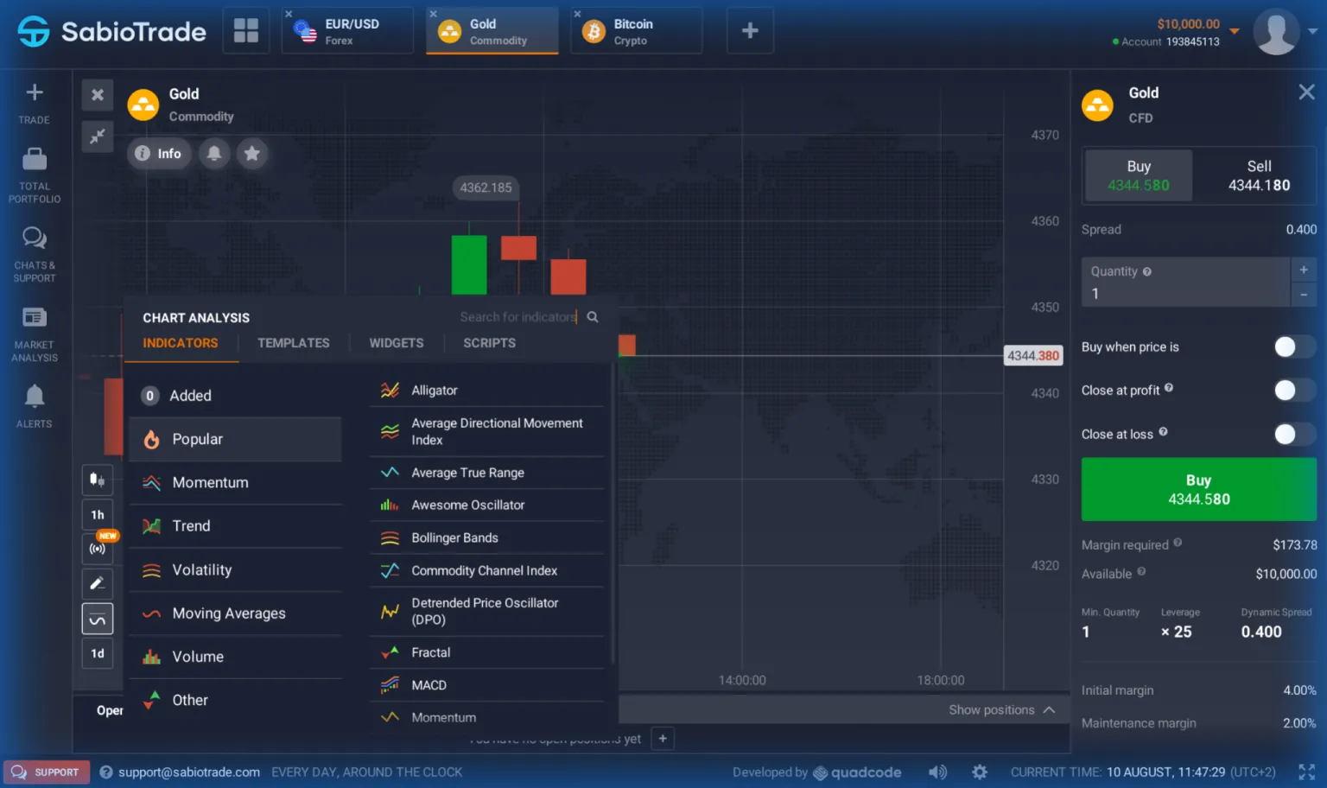
Task: Select Other indicators category
Action: [x=235, y=700]
